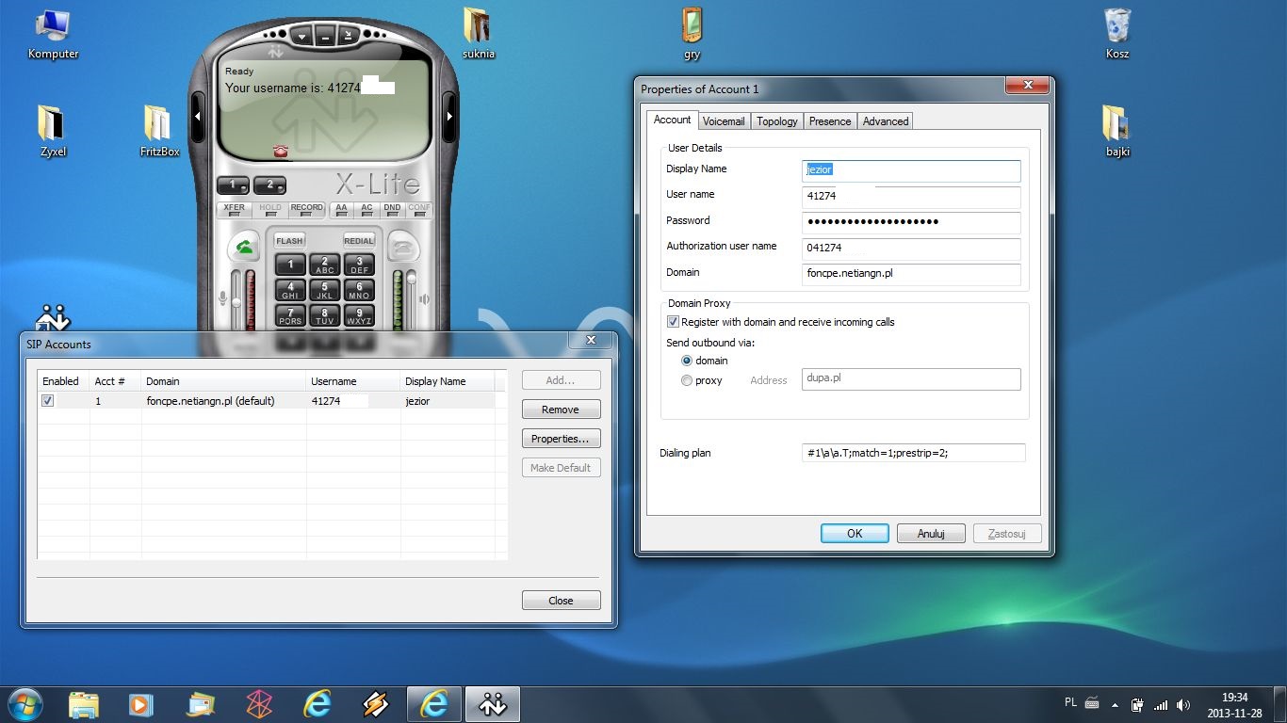Select the proxy radio button
1287x723 pixels.
coord(687,380)
